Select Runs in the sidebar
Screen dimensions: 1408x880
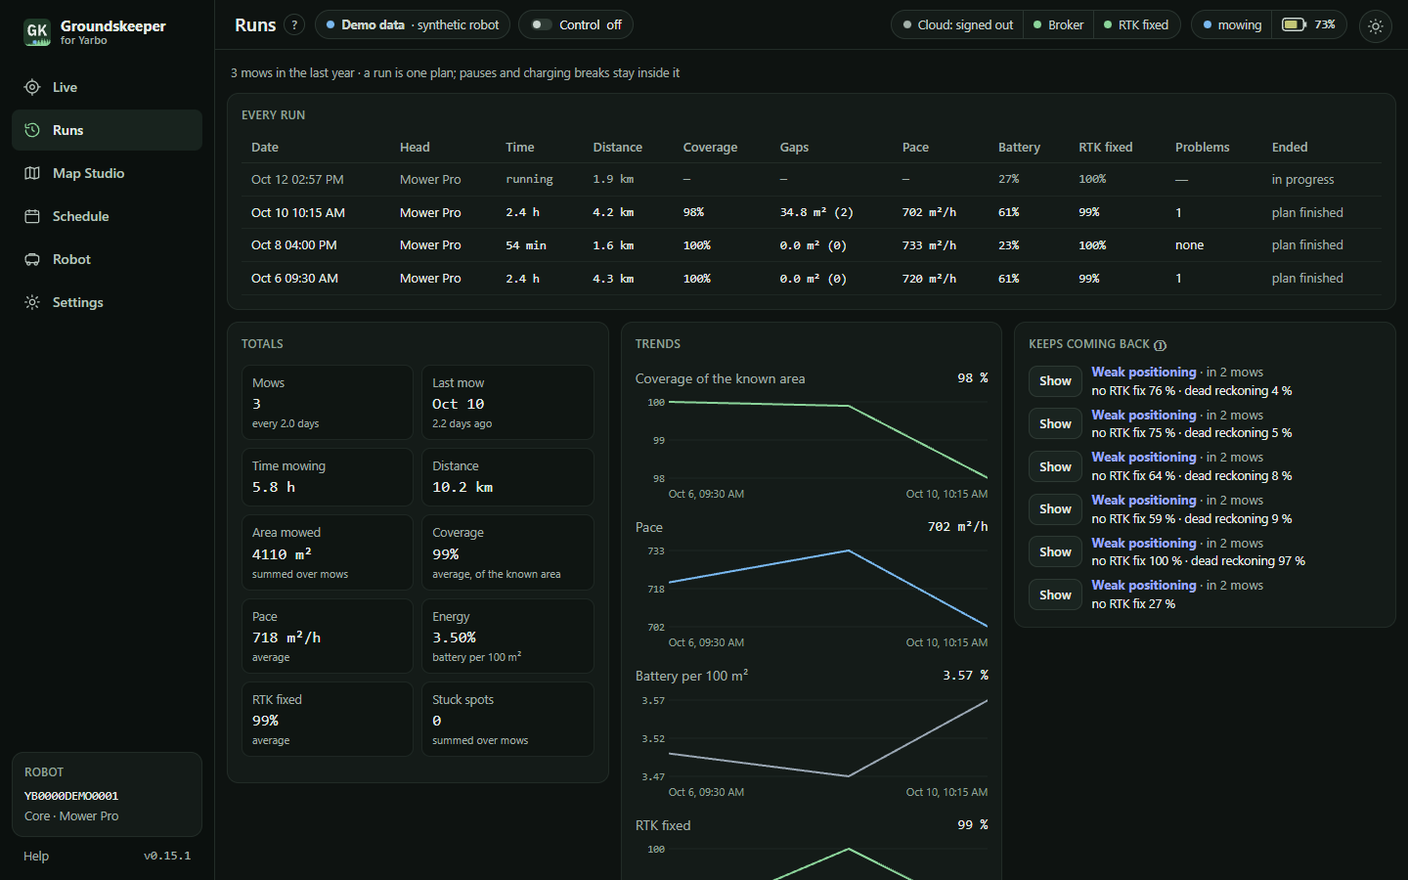pos(107,130)
